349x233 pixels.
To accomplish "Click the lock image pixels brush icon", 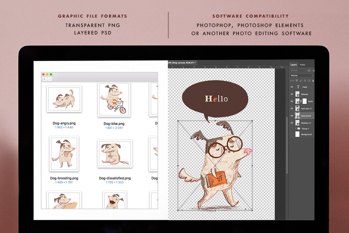I will tap(301, 81).
